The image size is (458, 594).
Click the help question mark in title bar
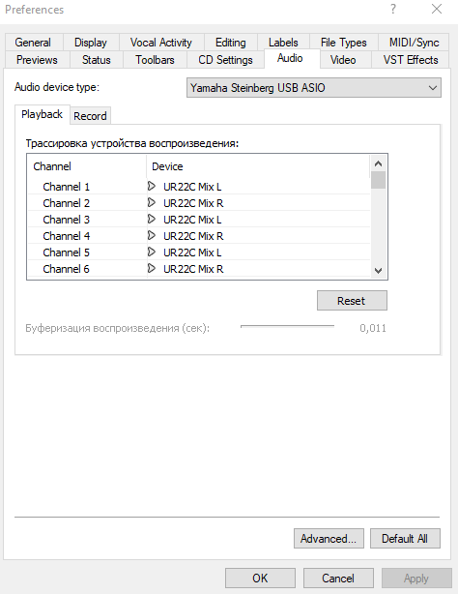(393, 9)
